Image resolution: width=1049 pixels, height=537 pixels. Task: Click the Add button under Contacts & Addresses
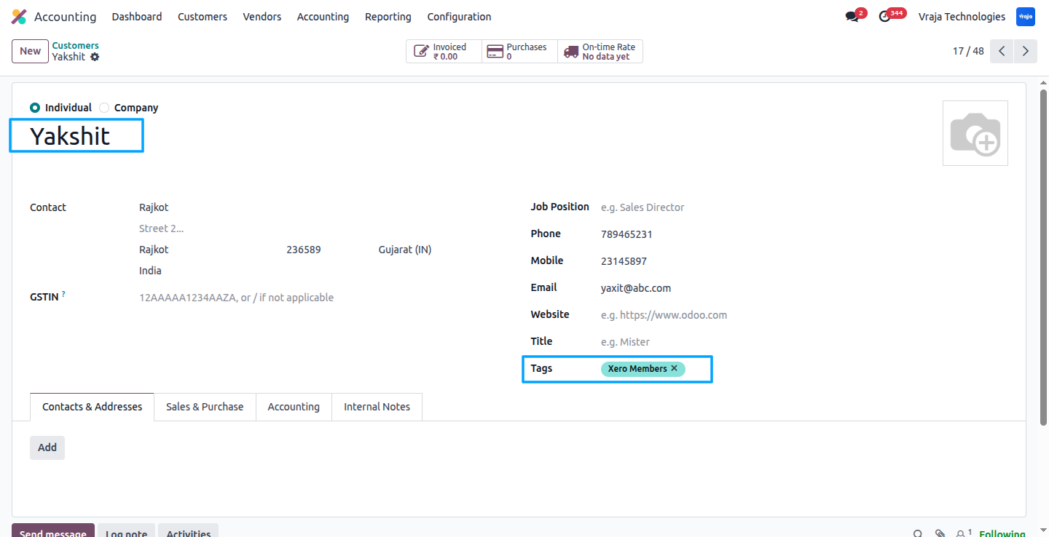pyautogui.click(x=47, y=447)
